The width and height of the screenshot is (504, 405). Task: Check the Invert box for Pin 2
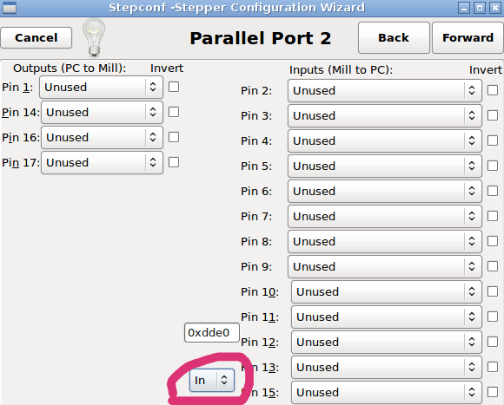(493, 90)
